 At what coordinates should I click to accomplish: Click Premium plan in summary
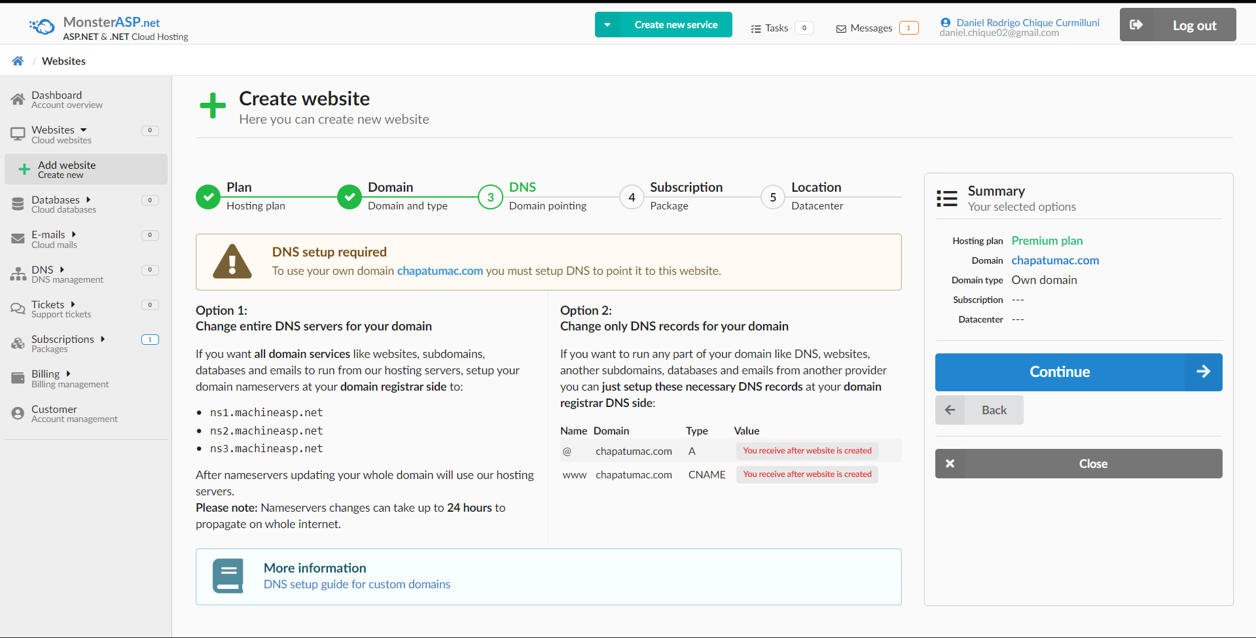pos(1047,241)
